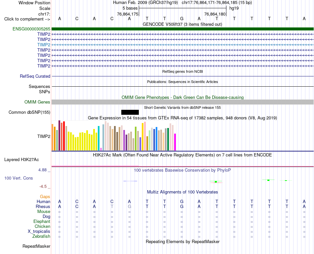Open the RefSeq Curated track label

(x=35, y=76)
